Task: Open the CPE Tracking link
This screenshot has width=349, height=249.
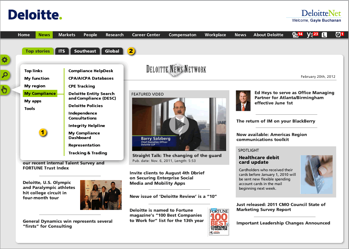Action: click(x=82, y=86)
